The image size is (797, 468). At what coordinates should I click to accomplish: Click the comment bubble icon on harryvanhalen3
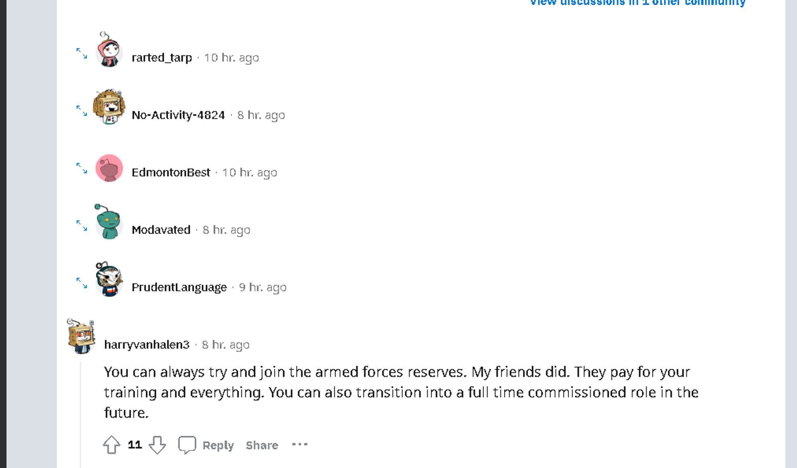tap(187, 445)
